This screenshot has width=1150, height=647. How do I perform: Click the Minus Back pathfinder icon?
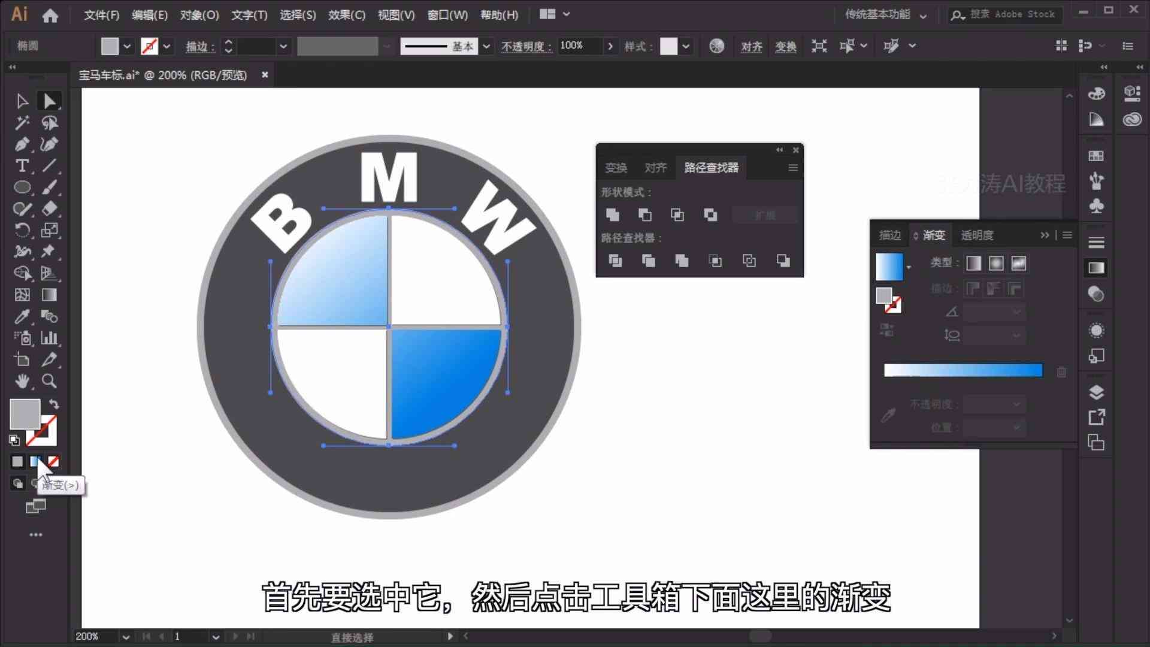783,261
